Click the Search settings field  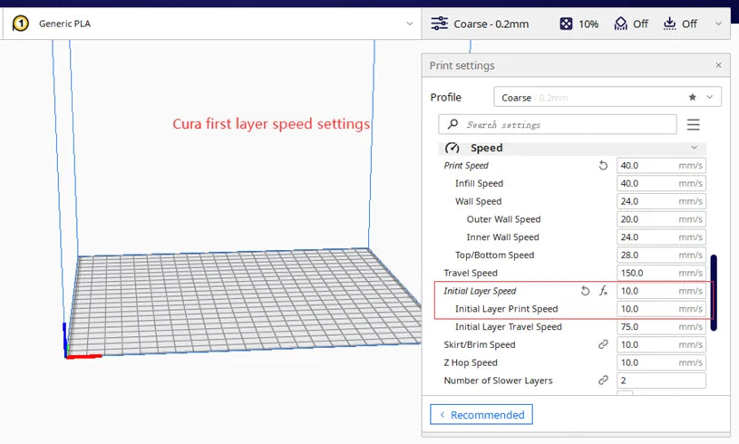(x=558, y=124)
